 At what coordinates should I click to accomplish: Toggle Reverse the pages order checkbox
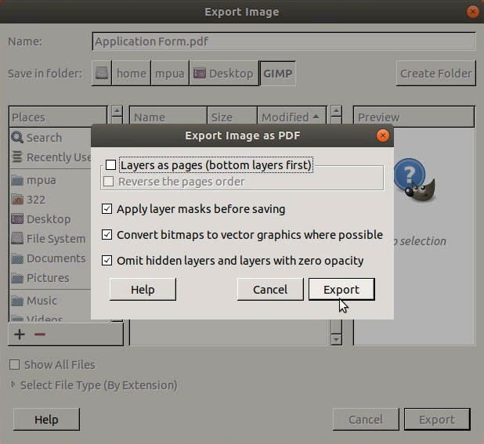[108, 182]
